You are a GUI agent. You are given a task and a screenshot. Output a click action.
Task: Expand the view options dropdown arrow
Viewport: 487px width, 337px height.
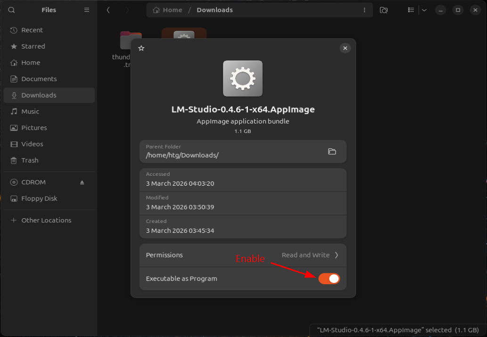point(424,10)
